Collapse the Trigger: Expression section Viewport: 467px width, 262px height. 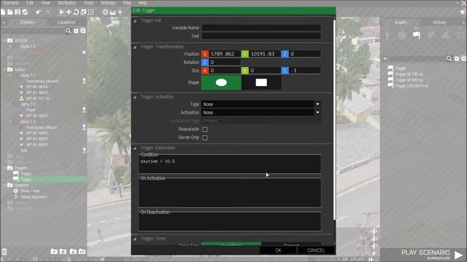coord(135,148)
